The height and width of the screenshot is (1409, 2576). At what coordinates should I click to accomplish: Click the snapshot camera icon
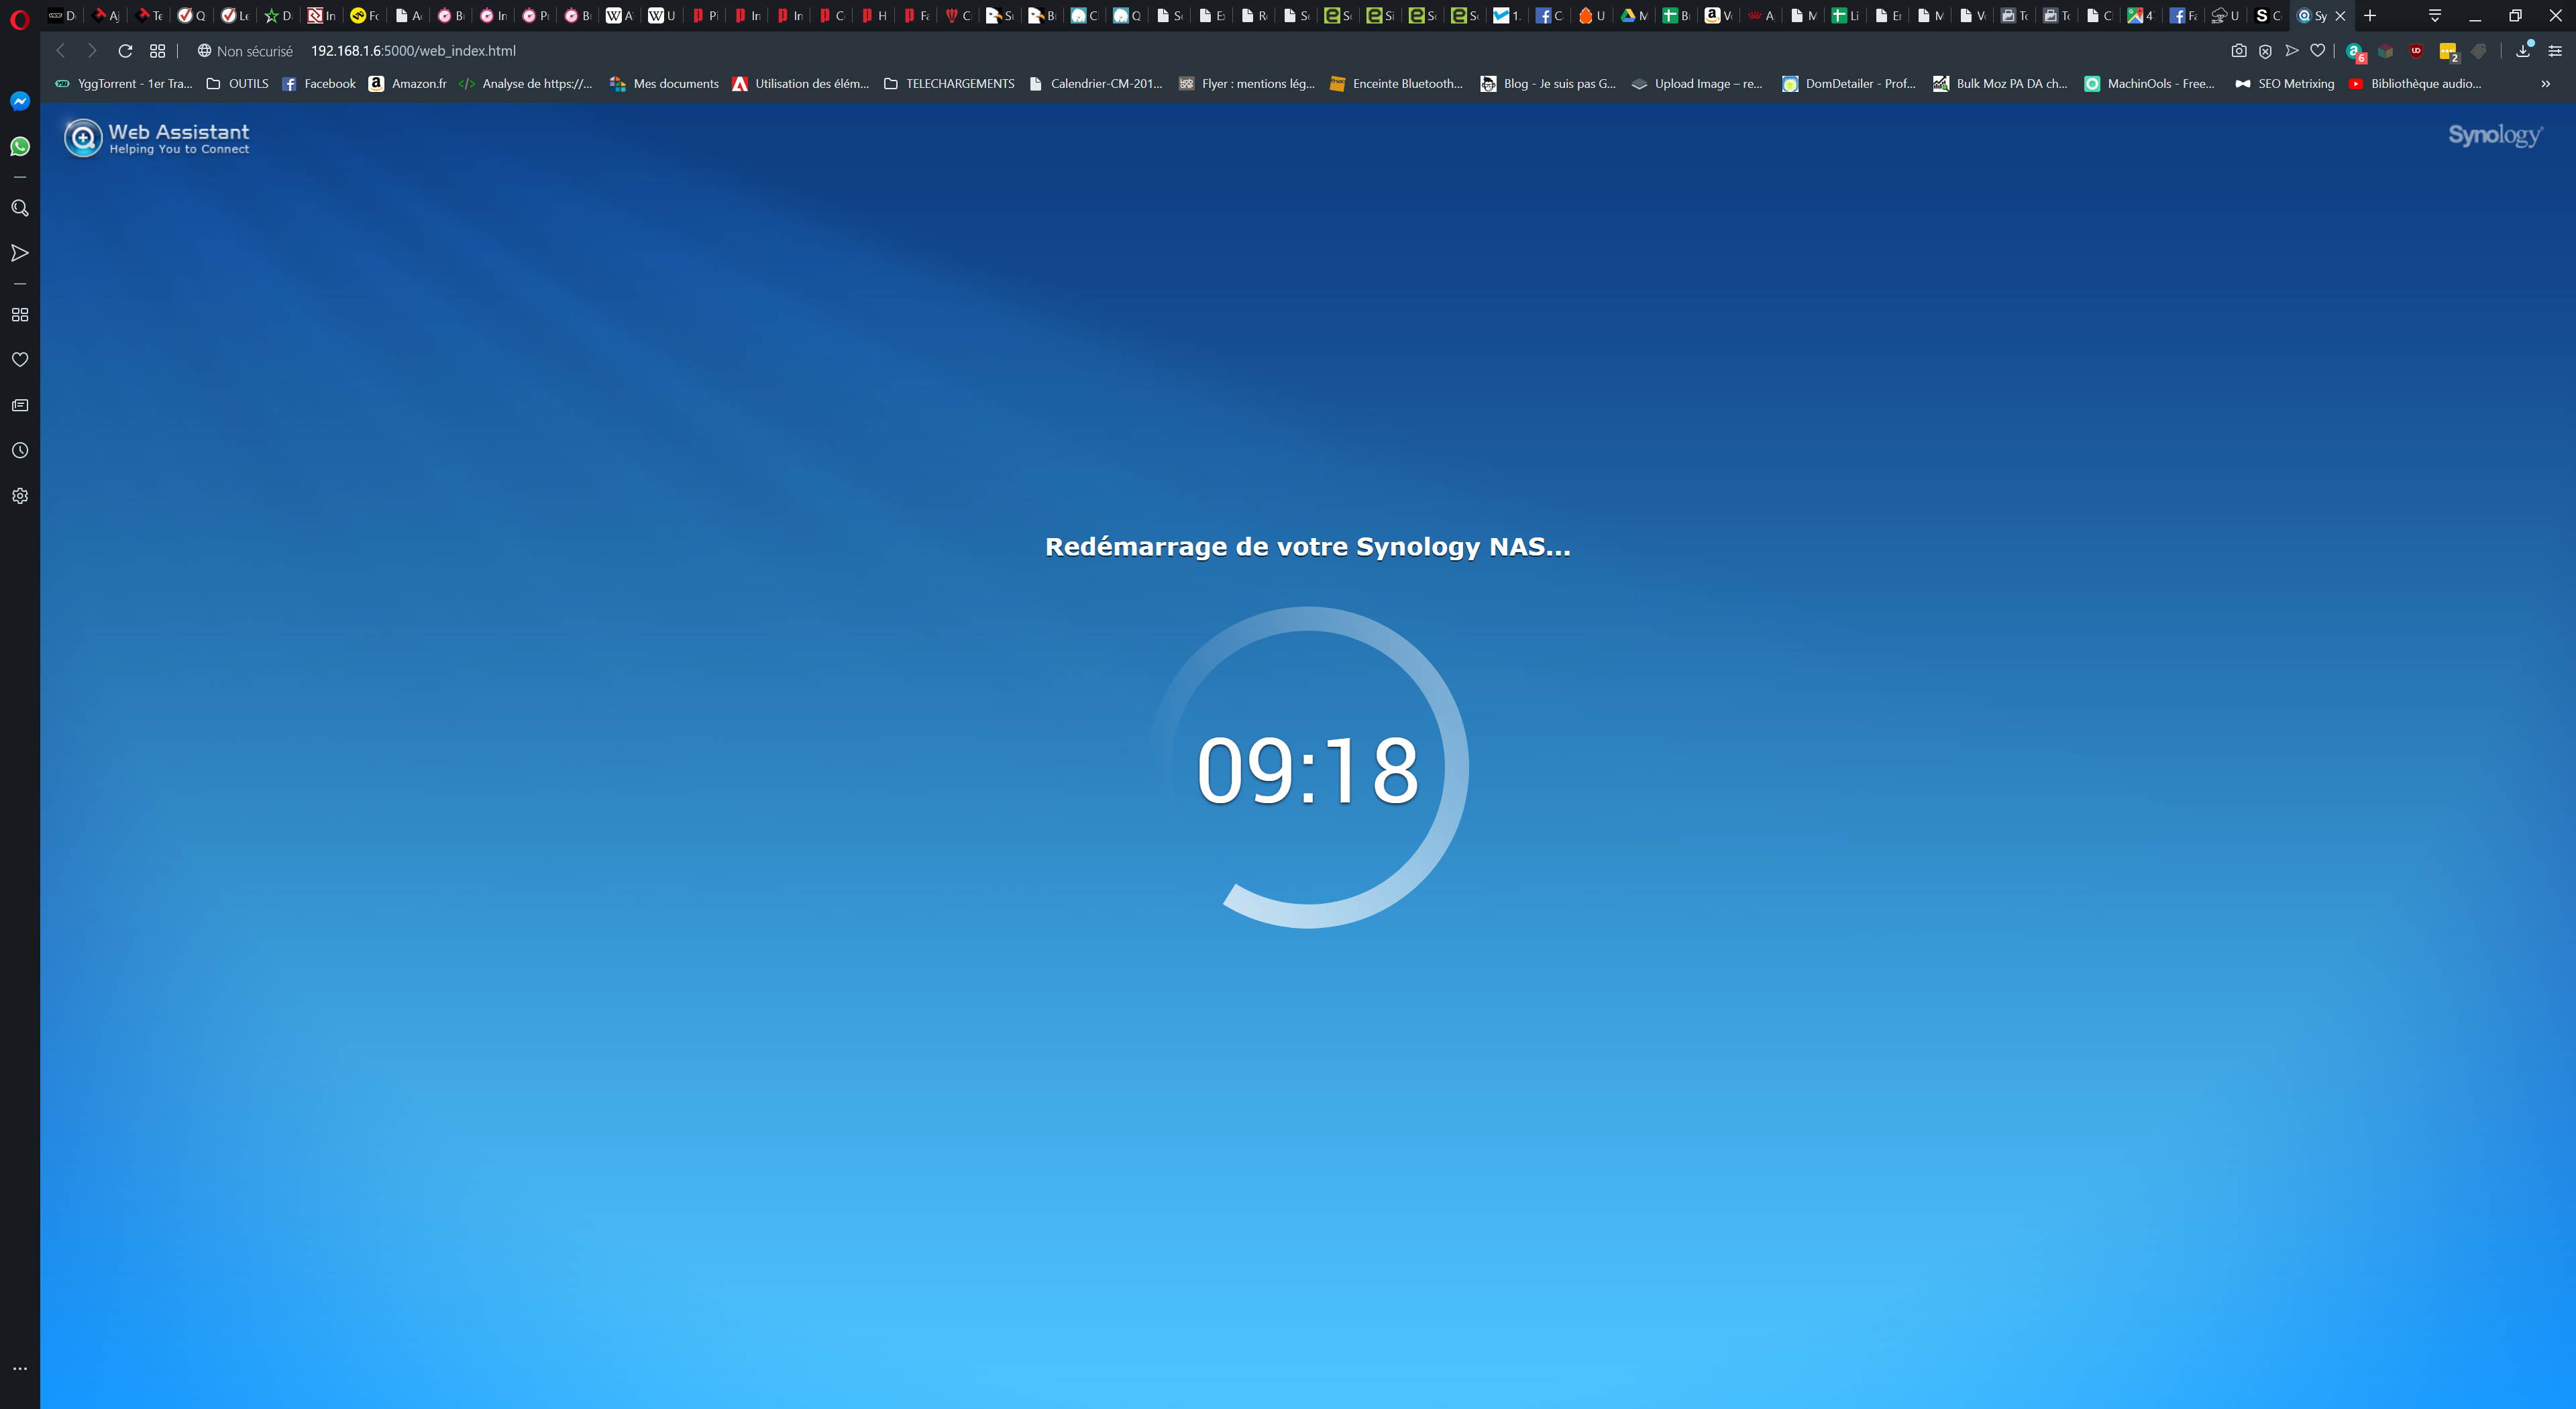point(2239,51)
